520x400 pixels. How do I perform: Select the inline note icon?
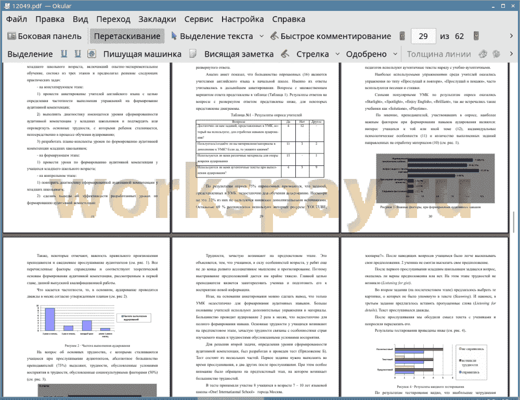(193, 54)
